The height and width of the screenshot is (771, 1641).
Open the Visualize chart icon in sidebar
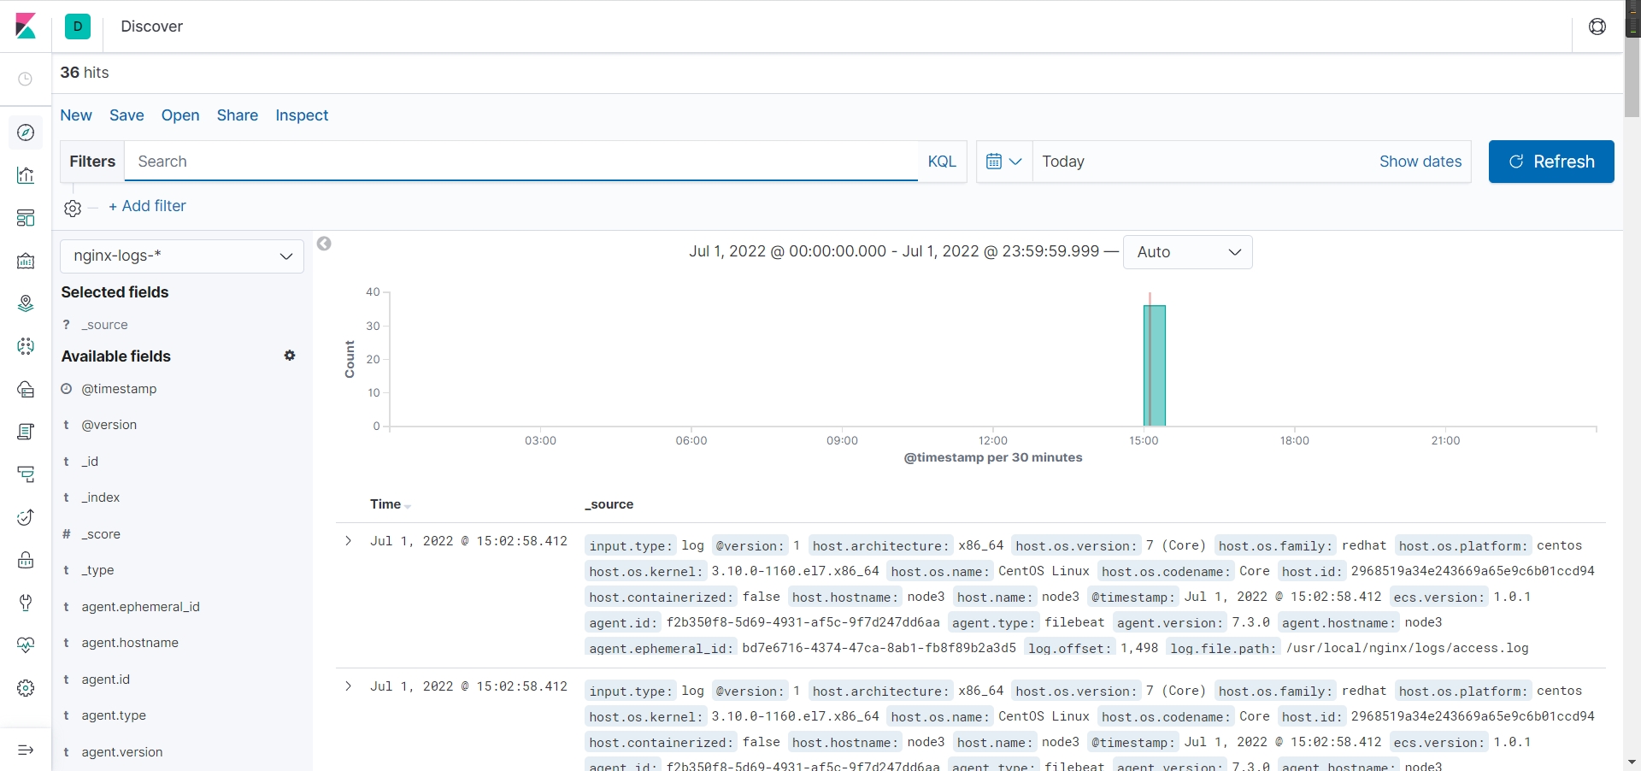click(26, 175)
